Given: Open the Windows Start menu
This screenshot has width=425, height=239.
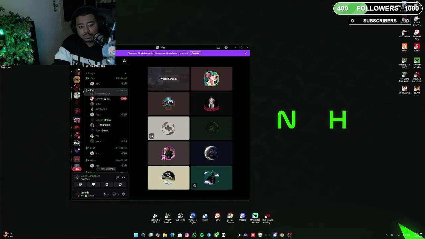Looking at the screenshot, I should pyautogui.click(x=136, y=235).
